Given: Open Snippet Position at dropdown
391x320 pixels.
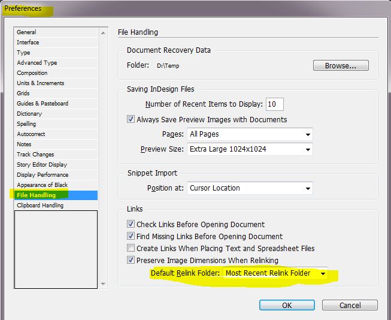Looking at the screenshot, I should pos(250,188).
